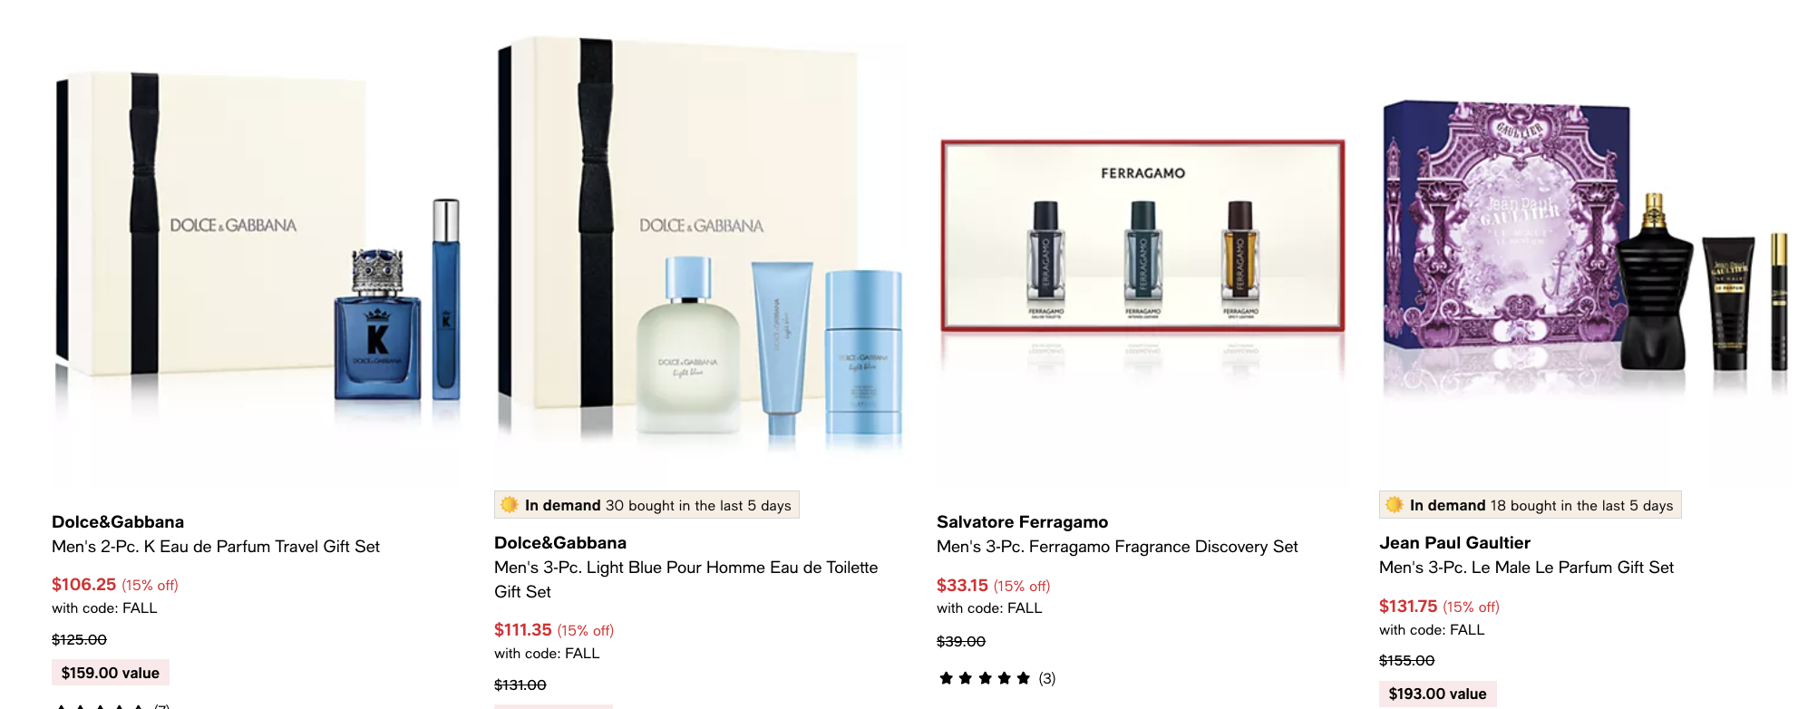Open Men's 3-Pc. Le Male Le Parfum Gift Set
Image resolution: width=1808 pixels, height=709 pixels.
(1526, 568)
